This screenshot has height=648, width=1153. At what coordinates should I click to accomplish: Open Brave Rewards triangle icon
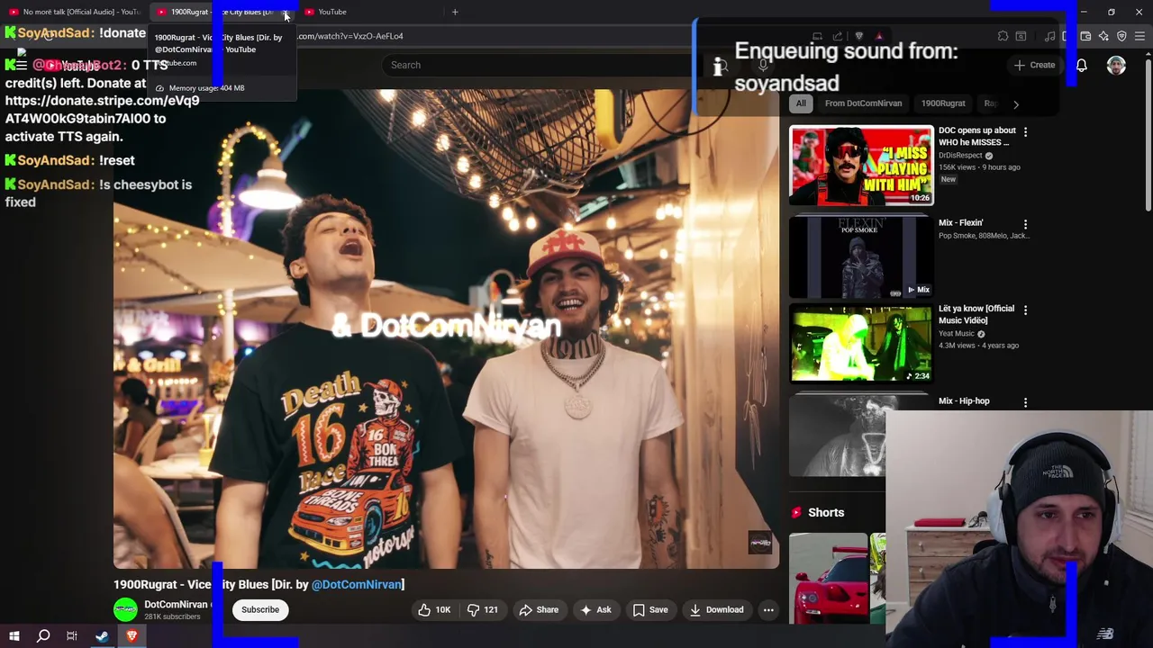tap(879, 36)
